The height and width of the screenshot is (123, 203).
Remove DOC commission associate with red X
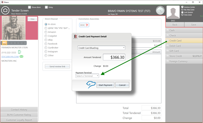coord(87,25)
